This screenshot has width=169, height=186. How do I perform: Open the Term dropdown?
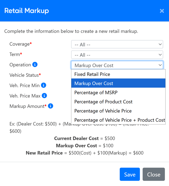[117, 55]
